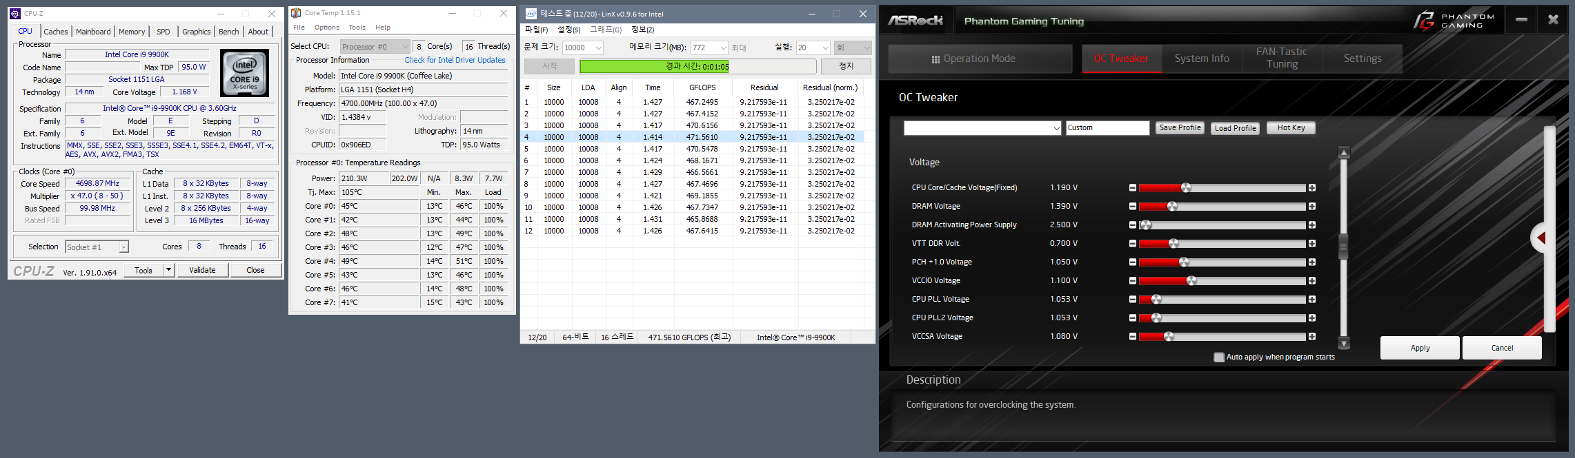Open the Memory tab in CPU-Z
The image size is (1575, 458).
coord(132,32)
